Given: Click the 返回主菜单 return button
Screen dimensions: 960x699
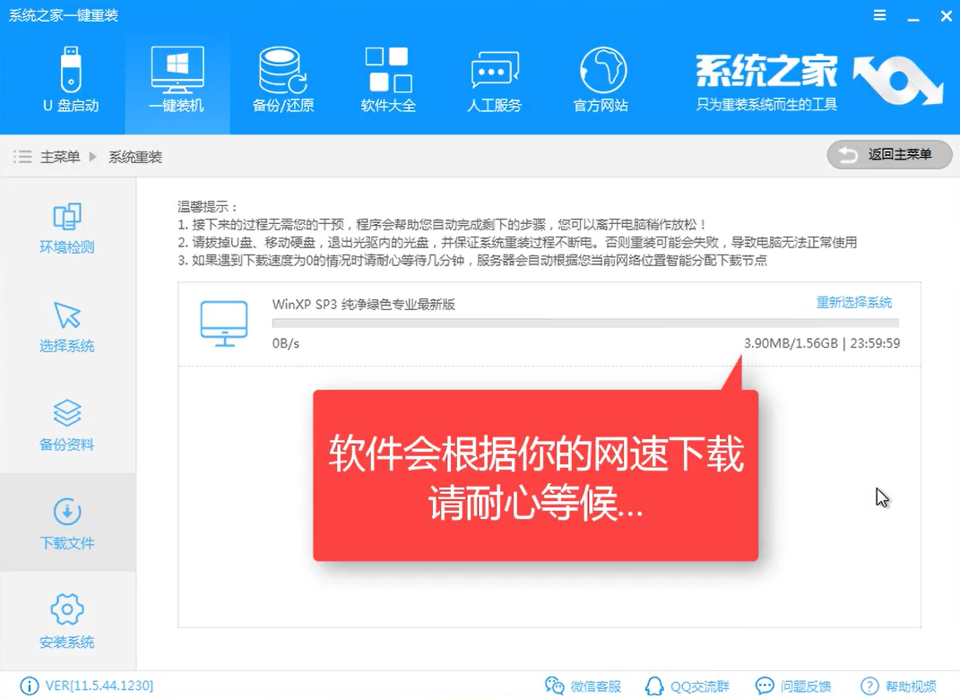Looking at the screenshot, I should [888, 154].
